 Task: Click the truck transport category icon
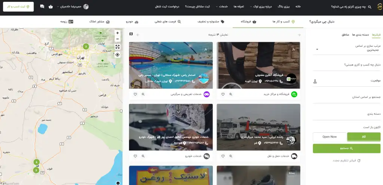[294, 156]
